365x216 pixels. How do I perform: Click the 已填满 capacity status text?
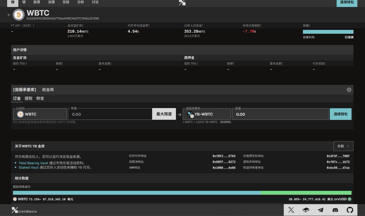[x=349, y=37]
